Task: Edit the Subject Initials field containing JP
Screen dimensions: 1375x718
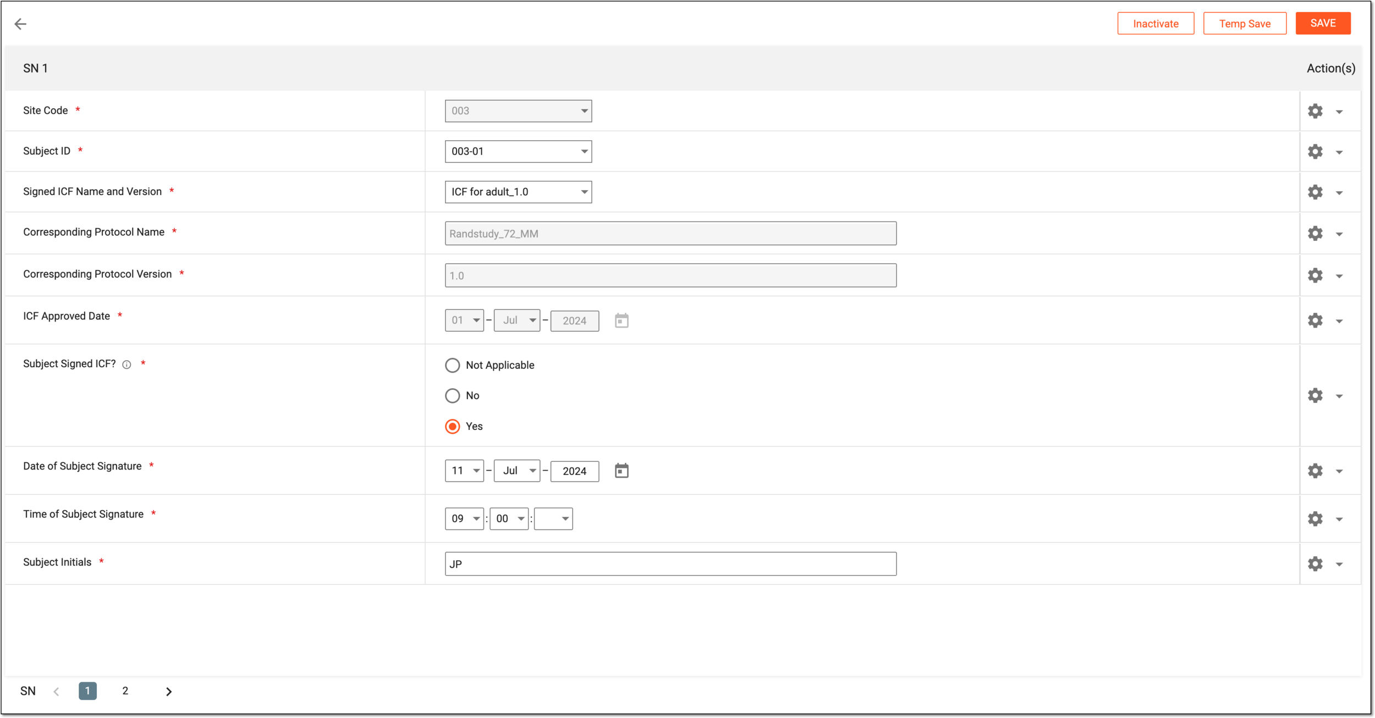Action: (670, 564)
